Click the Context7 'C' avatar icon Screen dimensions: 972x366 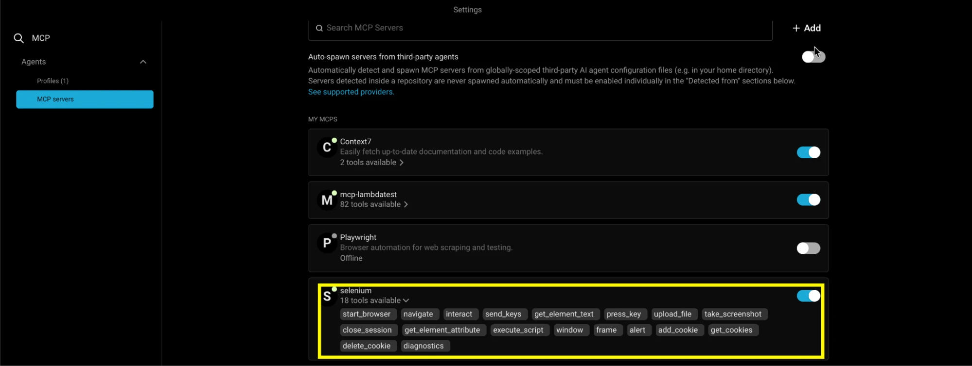coord(327,148)
